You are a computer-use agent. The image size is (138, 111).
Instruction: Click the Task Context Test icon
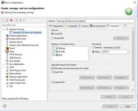(x=7, y=83)
